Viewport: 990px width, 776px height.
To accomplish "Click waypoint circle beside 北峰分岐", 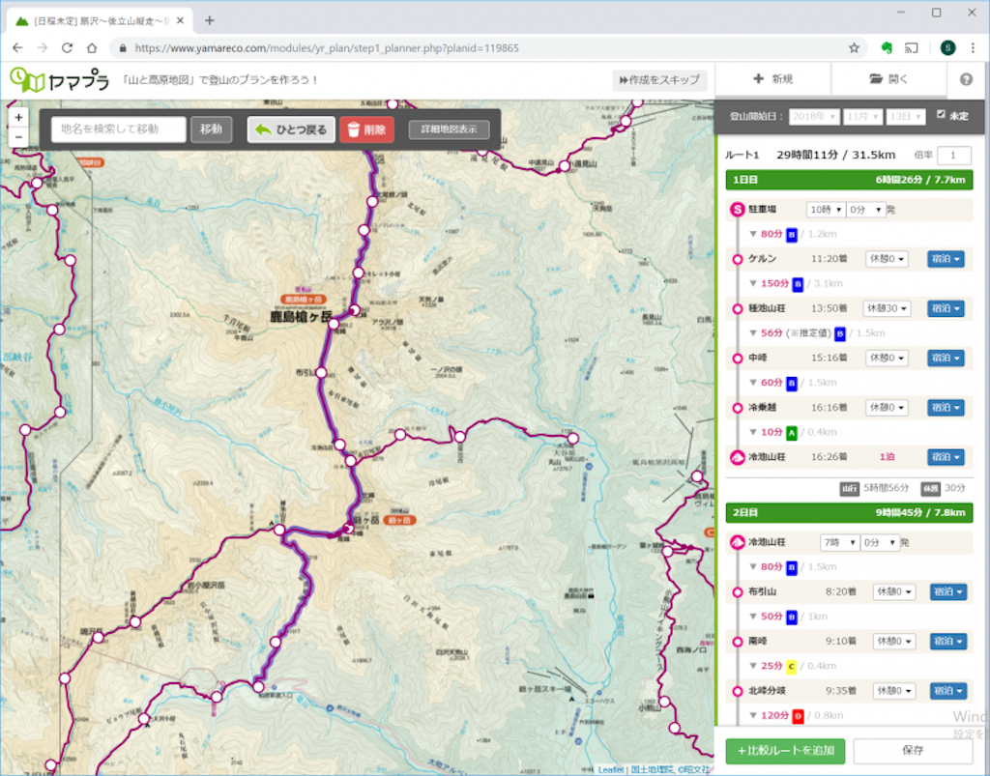I will point(737,691).
